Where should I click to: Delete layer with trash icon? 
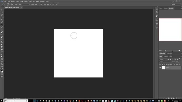pyautogui.click(x=179, y=98)
